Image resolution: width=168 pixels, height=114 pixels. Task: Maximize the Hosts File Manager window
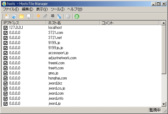click(x=158, y=4)
